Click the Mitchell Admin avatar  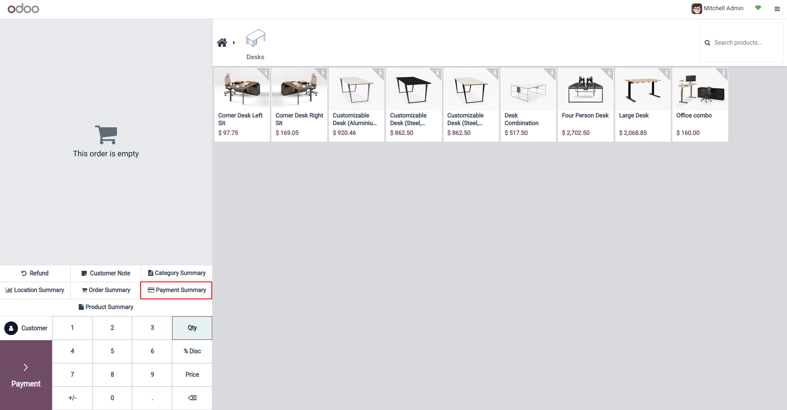pyautogui.click(x=697, y=9)
